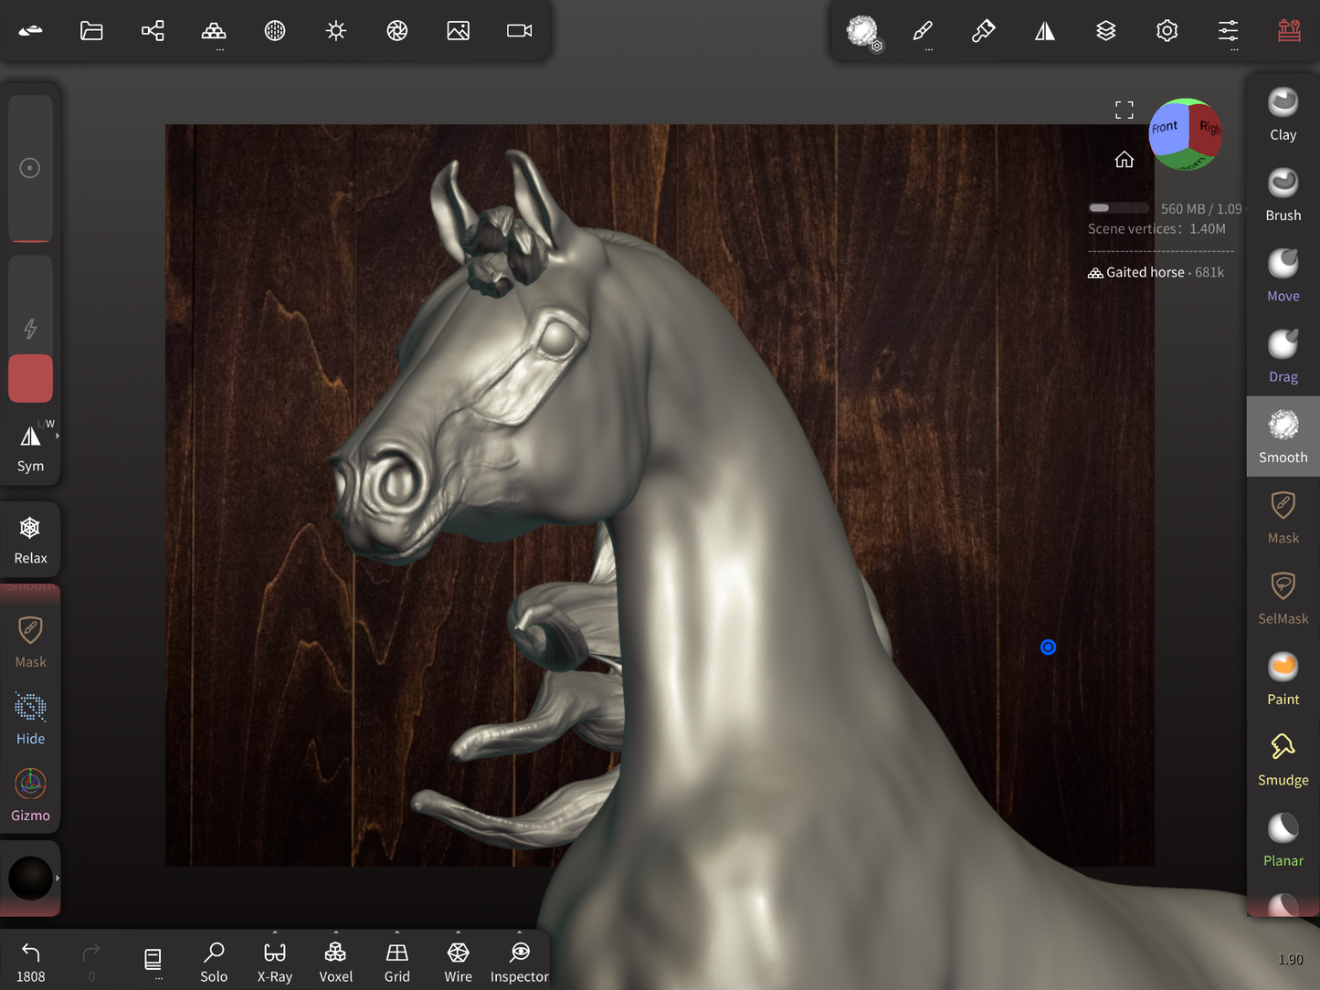The image size is (1320, 990).
Task: Toggle the Grid display
Action: point(396,962)
